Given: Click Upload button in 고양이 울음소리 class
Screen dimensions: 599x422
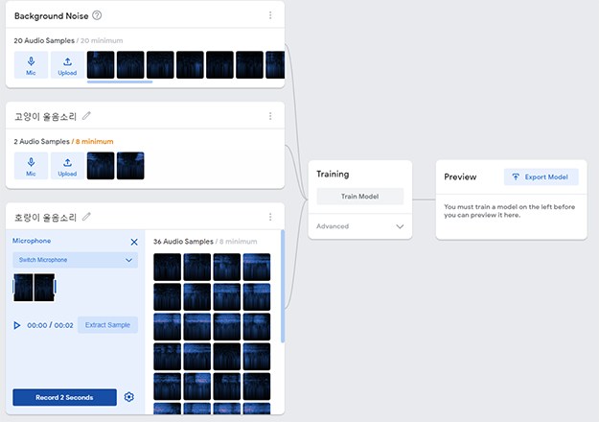Looking at the screenshot, I should 67,166.
